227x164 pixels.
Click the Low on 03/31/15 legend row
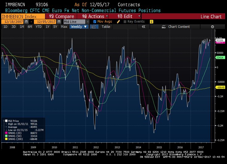[x=24, y=130]
